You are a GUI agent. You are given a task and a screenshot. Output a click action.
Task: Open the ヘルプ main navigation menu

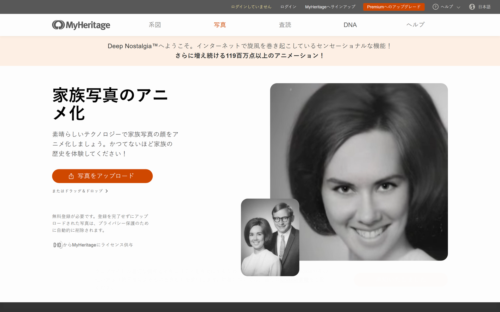pos(415,25)
